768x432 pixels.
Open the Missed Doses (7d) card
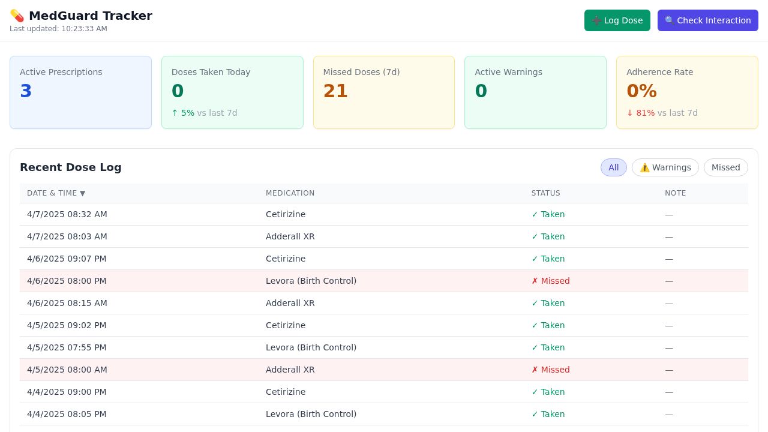tap(384, 92)
